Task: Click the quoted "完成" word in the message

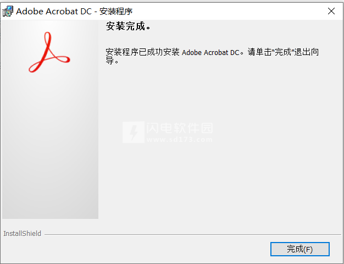Action: click(283, 52)
